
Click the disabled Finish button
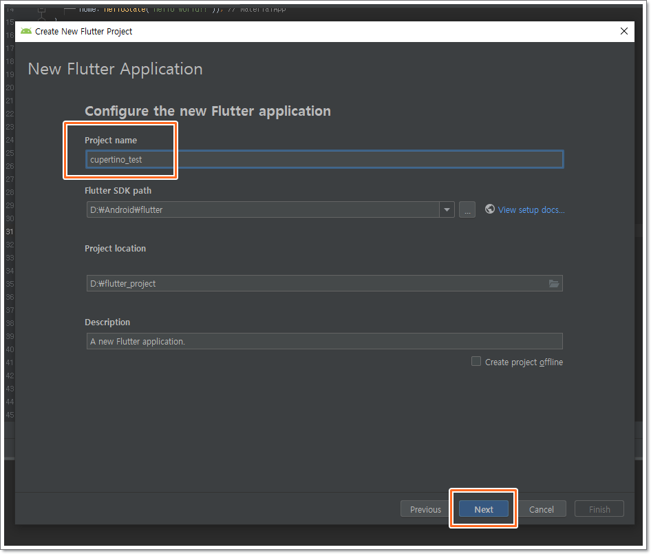click(599, 509)
